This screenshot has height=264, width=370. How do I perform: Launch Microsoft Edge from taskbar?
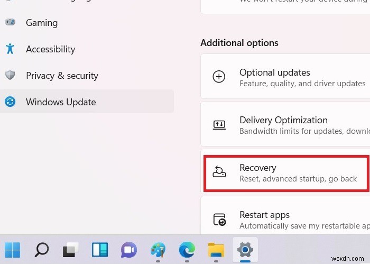187,250
